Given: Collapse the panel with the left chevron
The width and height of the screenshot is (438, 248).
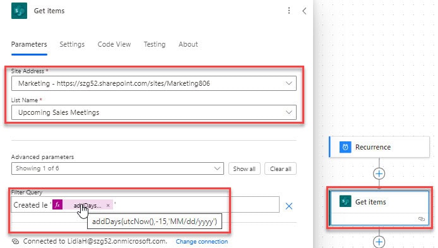Looking at the screenshot, I should click(x=304, y=11).
